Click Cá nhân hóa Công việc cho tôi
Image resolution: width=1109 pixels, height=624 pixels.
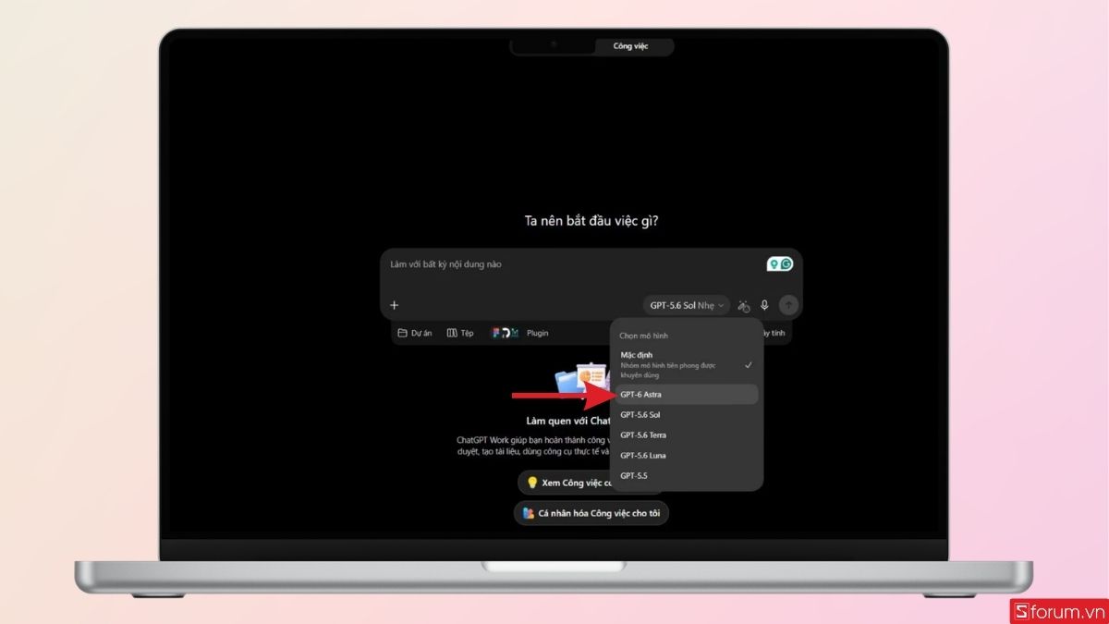coord(591,513)
